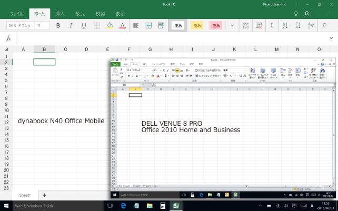Open Calculator from the outer taskbar

[x=163, y=206]
